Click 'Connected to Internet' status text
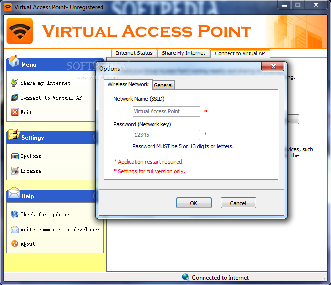Screen dimensions: 331x285 [220, 278]
